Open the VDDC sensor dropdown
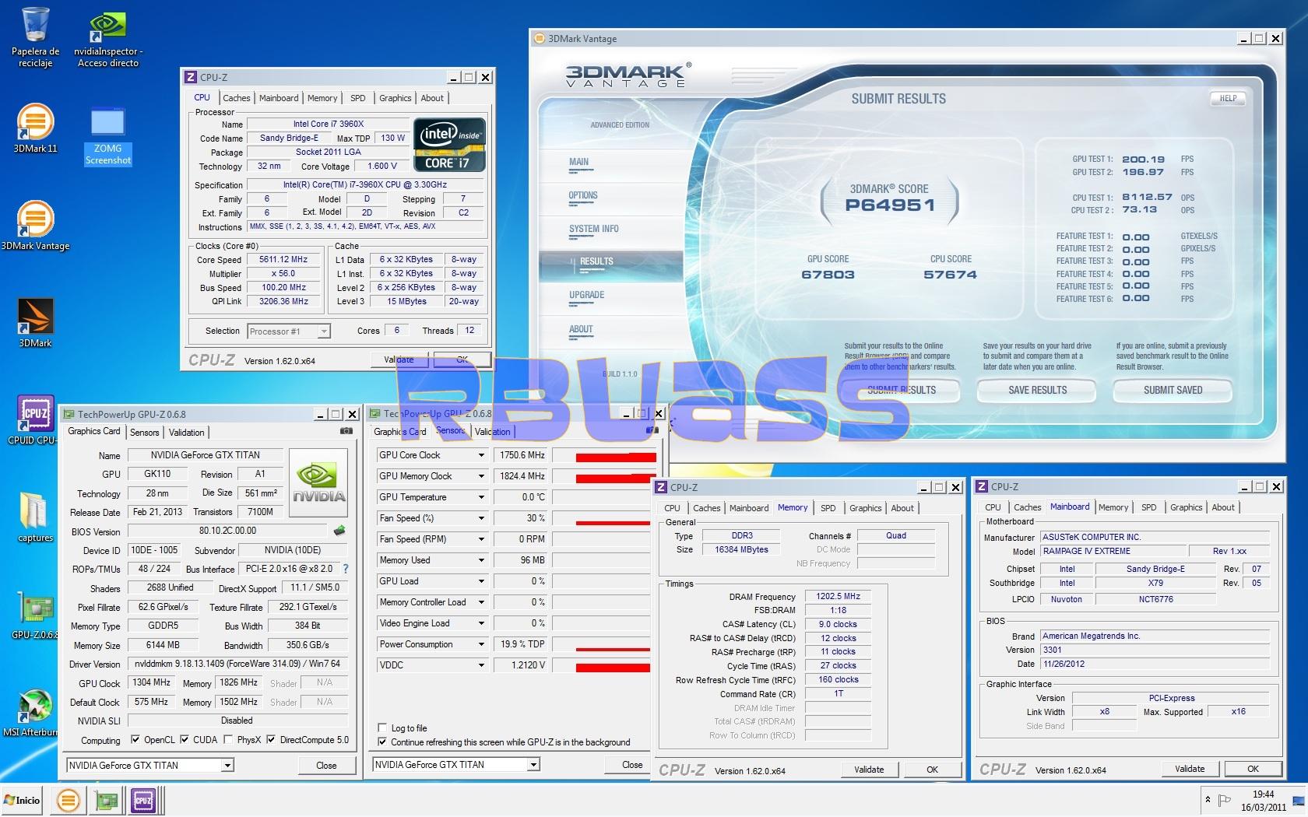 (x=481, y=665)
